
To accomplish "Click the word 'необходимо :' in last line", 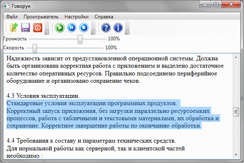I will point(25,156).
